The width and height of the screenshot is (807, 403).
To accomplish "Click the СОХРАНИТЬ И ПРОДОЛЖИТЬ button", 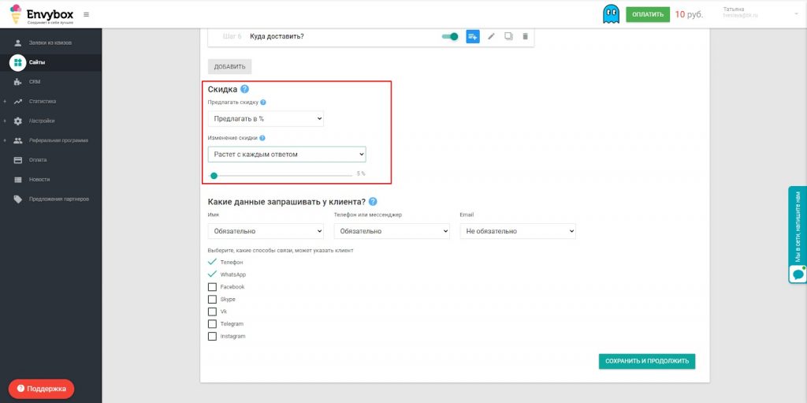I will (x=646, y=361).
